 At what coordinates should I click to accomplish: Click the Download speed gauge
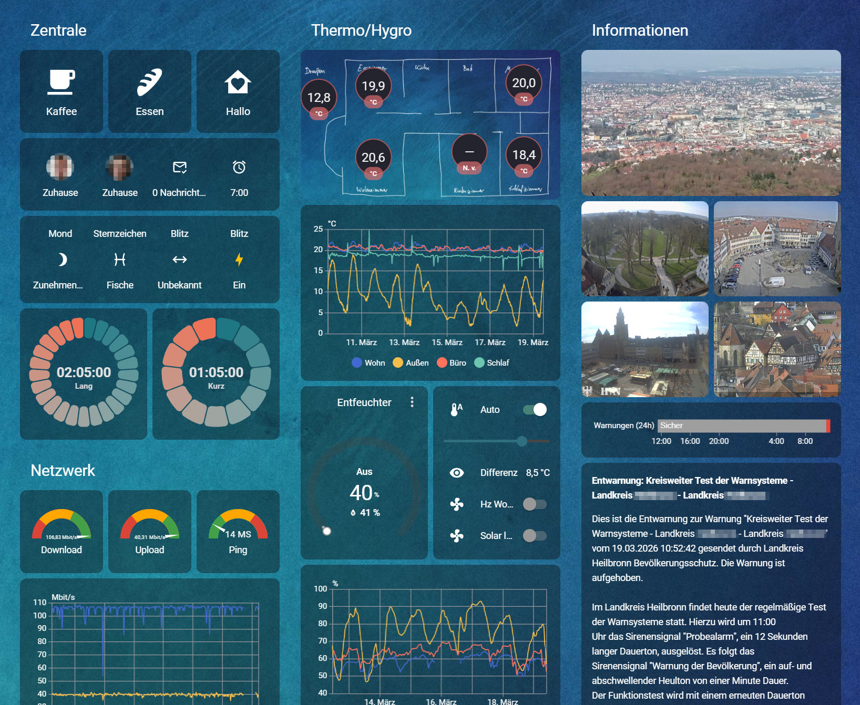point(62,531)
